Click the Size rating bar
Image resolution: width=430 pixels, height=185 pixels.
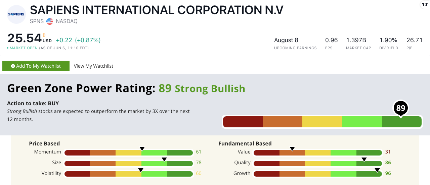click(129, 164)
